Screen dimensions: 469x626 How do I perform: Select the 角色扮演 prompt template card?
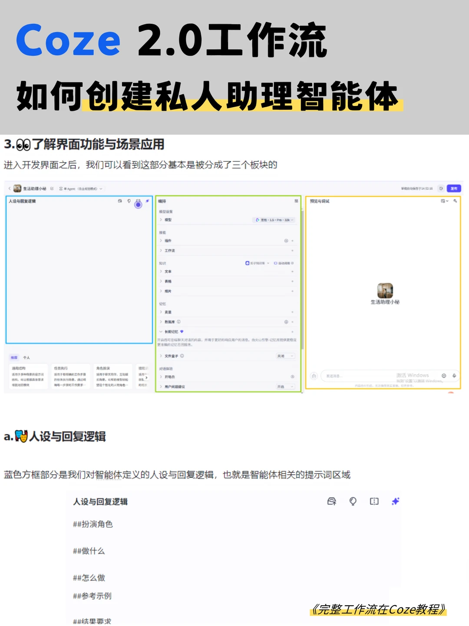(112, 376)
